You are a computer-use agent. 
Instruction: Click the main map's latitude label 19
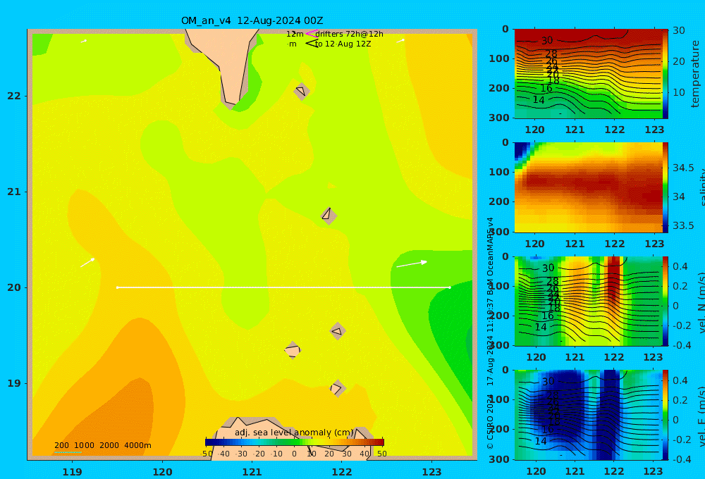[x=14, y=383]
